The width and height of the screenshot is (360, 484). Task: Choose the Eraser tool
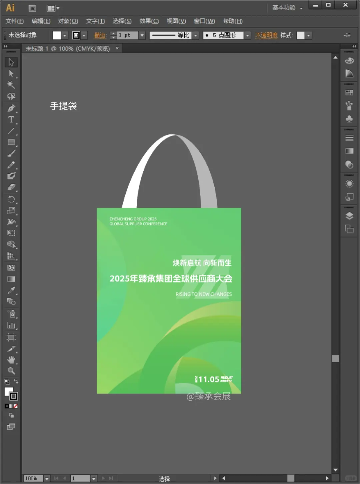pos(11,187)
